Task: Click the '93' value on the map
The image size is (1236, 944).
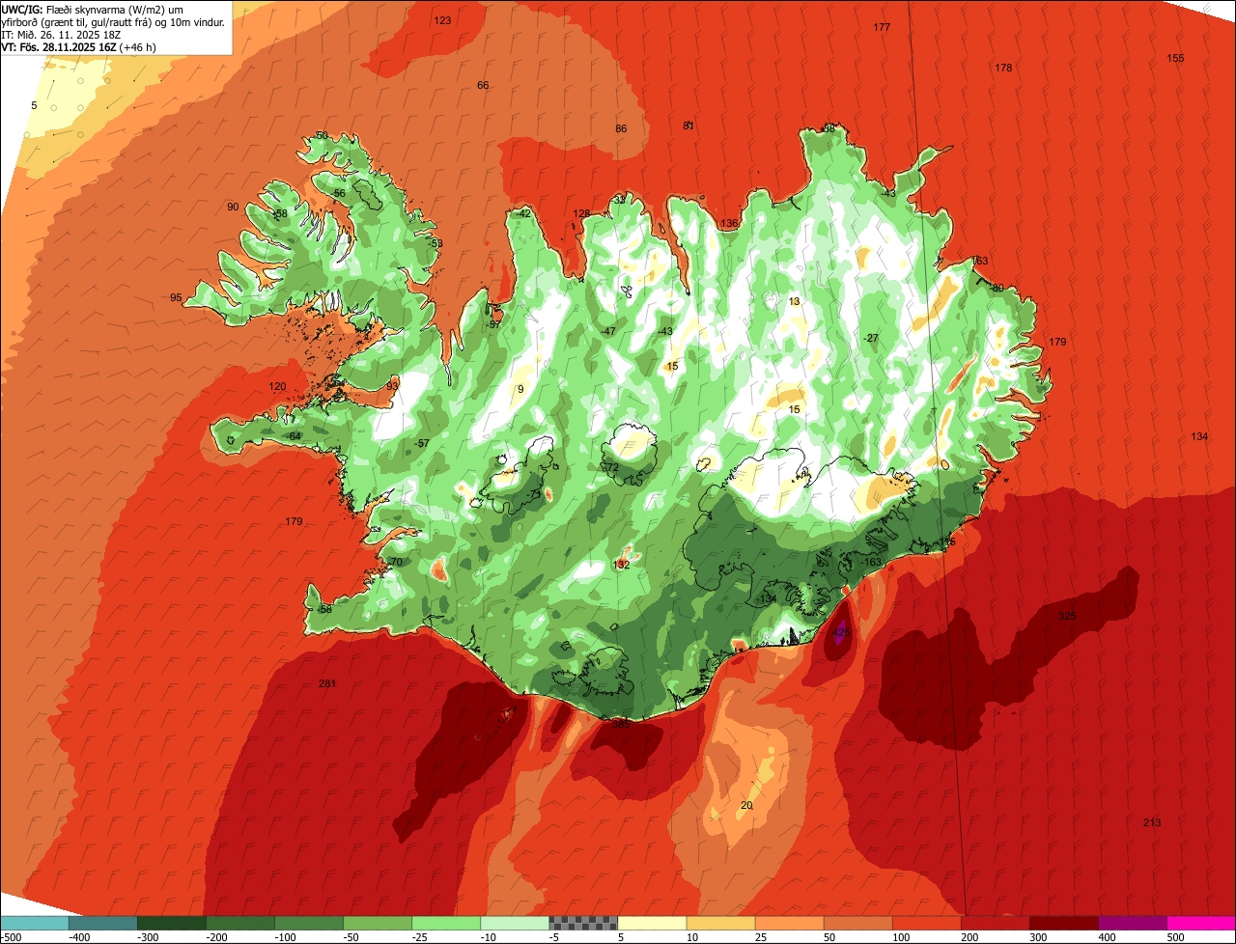Action: (392, 385)
